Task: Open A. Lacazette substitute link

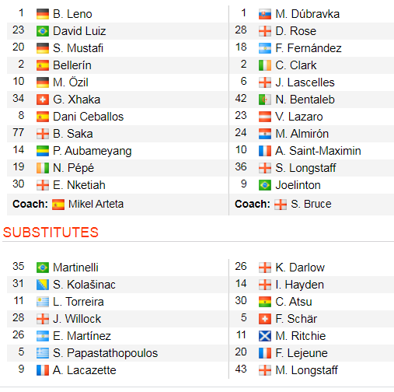Action: point(85,370)
